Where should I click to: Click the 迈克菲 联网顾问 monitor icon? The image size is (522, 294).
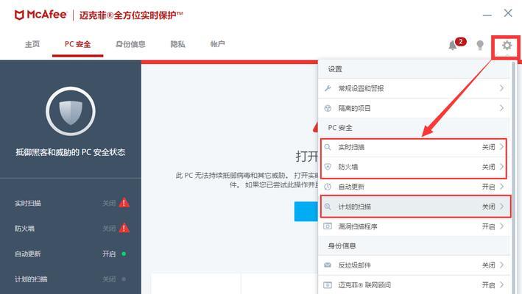point(328,285)
